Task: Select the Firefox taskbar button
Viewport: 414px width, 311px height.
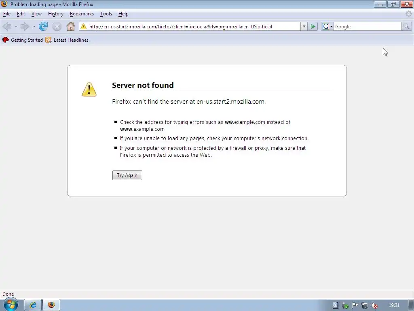Action: (51, 305)
